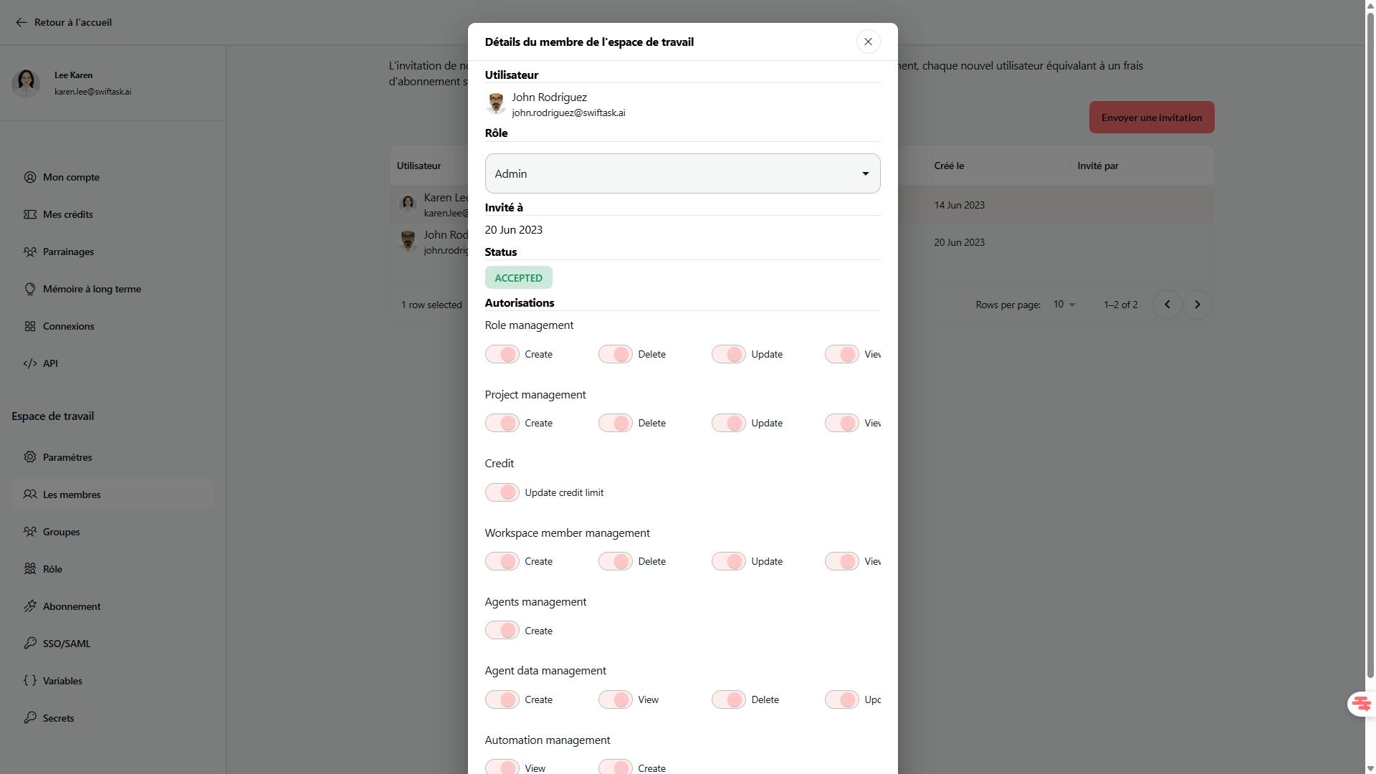This screenshot has width=1376, height=774.
Task: Disable Update credit limit switch
Action: click(x=502, y=492)
